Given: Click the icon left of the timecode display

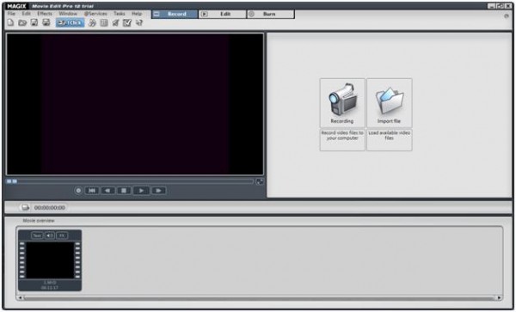Looking at the screenshot, I should 25,207.
